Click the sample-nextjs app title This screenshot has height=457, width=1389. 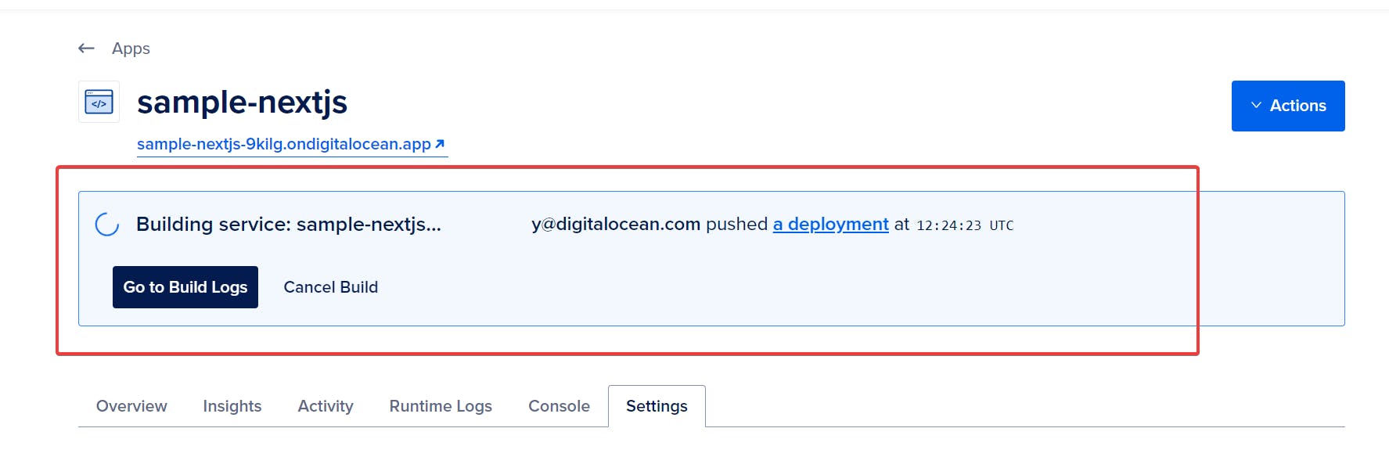coord(242,103)
